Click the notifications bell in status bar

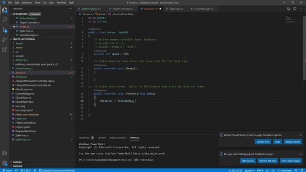click(x=302, y=171)
